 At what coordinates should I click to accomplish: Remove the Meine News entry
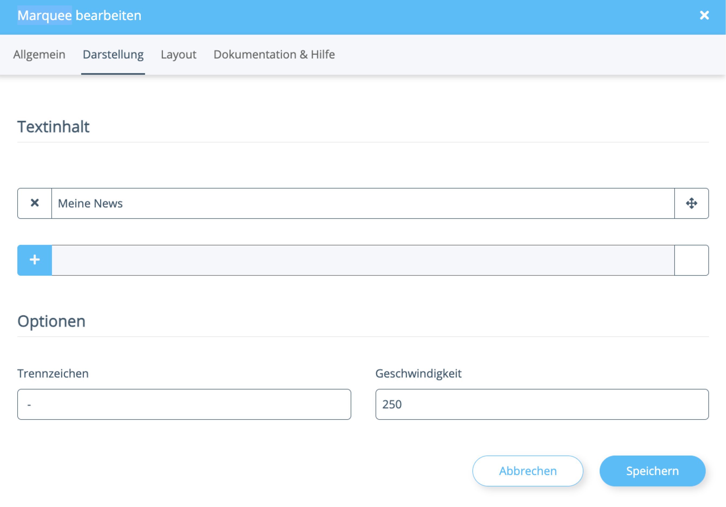pos(35,203)
